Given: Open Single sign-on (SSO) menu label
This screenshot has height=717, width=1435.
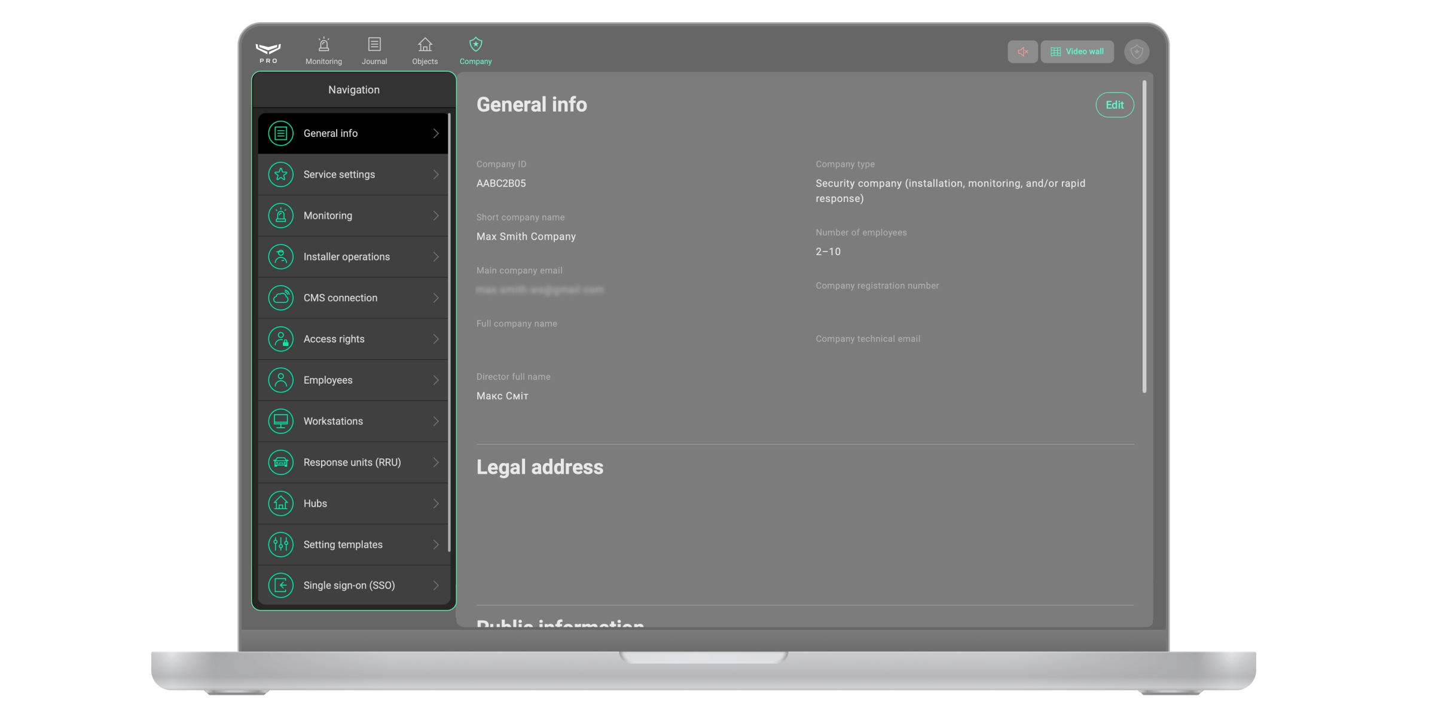Looking at the screenshot, I should click(349, 586).
